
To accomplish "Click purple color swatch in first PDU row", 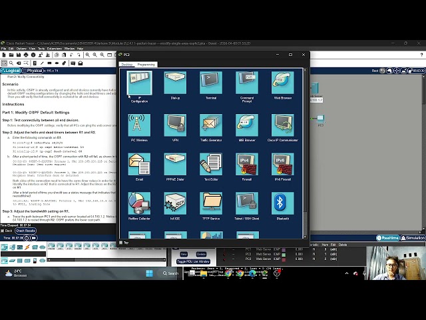I will tap(284, 249).
